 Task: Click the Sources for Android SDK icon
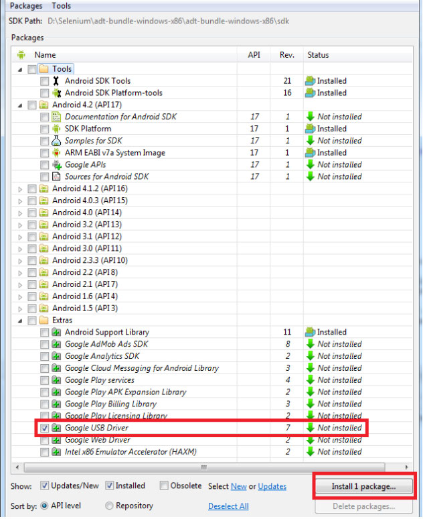(x=56, y=177)
